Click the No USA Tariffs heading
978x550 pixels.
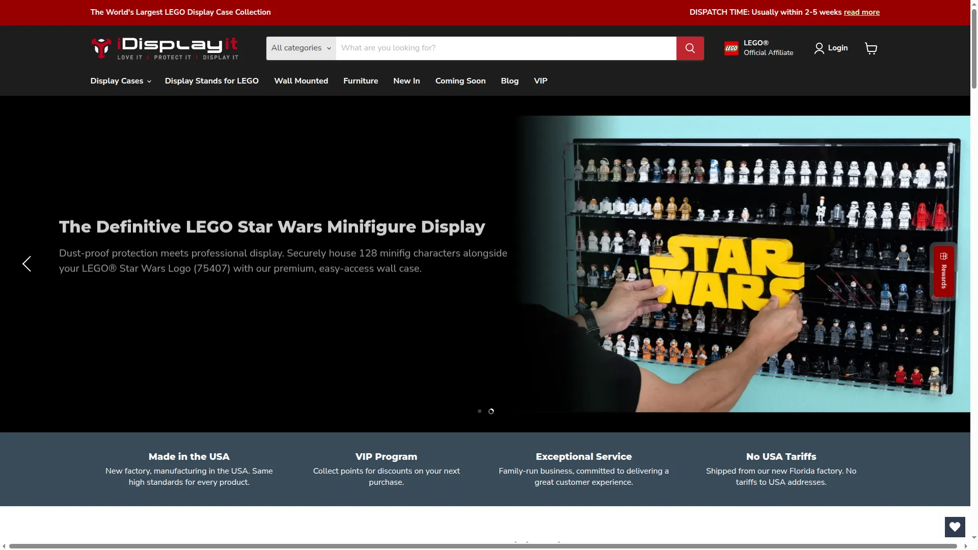(x=781, y=457)
